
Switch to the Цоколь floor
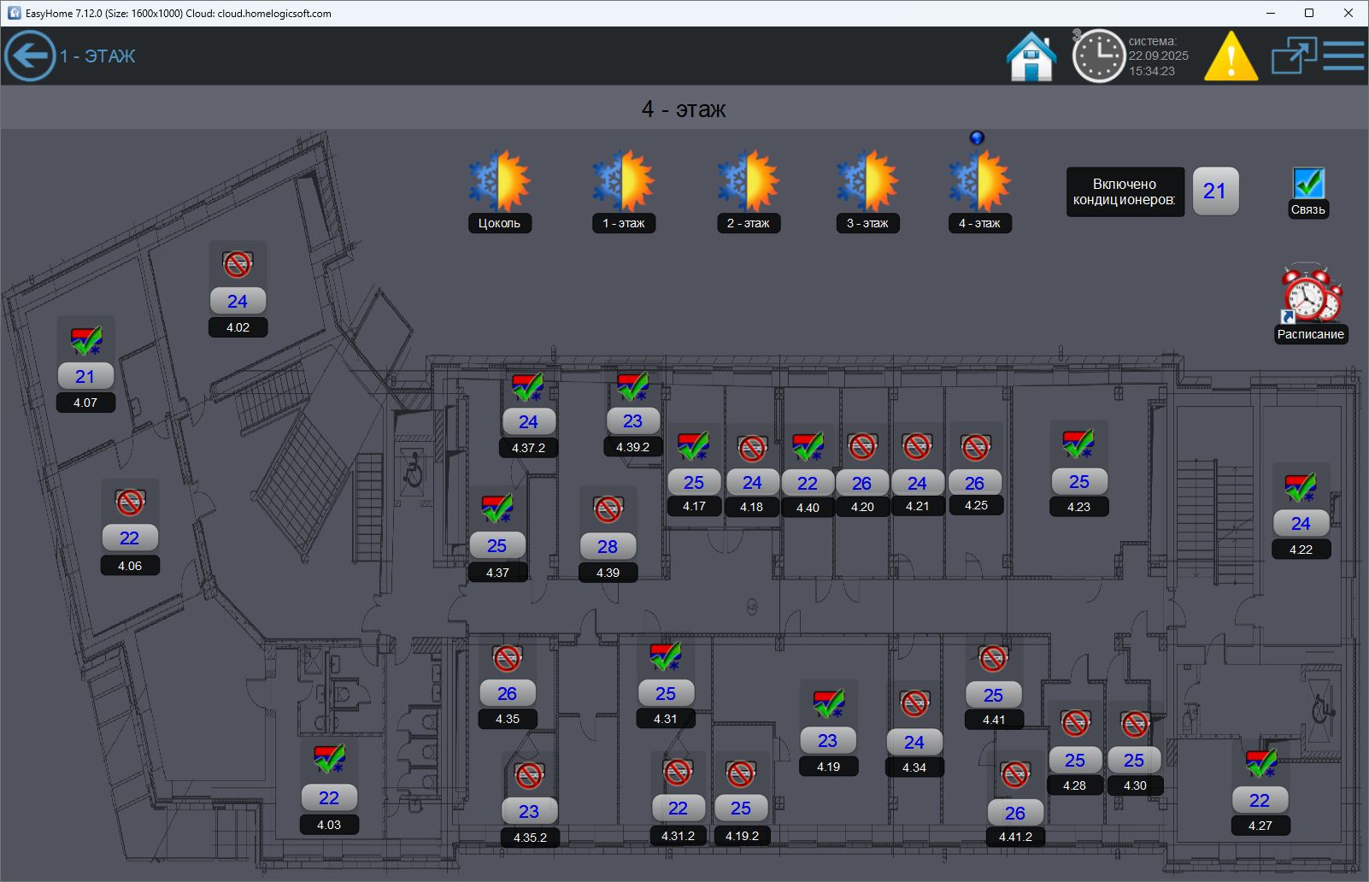(x=499, y=182)
